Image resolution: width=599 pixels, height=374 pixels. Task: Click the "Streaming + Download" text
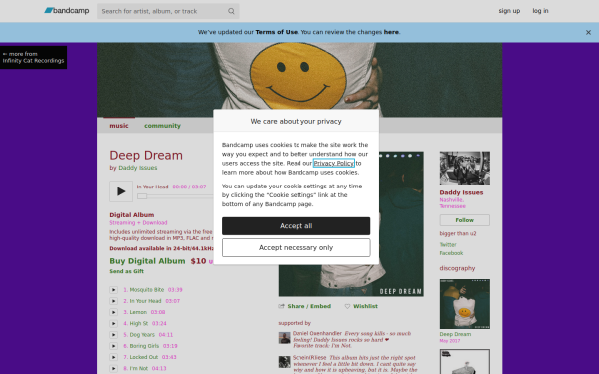pyautogui.click(x=138, y=223)
